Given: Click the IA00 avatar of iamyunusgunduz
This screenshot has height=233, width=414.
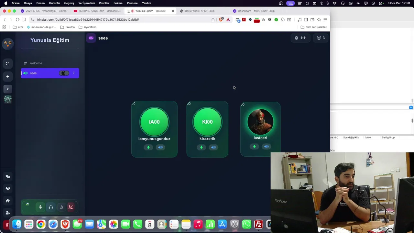Looking at the screenshot, I should click(x=154, y=122).
